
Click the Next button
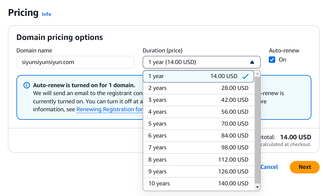click(x=304, y=167)
